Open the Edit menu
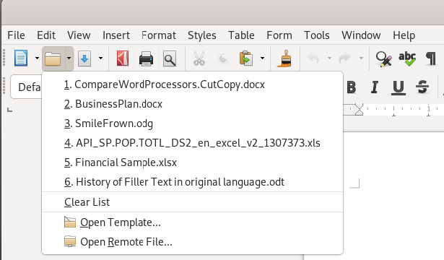 click(x=46, y=35)
